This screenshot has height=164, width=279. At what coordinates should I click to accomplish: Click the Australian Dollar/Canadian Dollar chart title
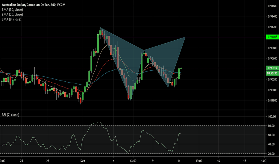click(34, 5)
